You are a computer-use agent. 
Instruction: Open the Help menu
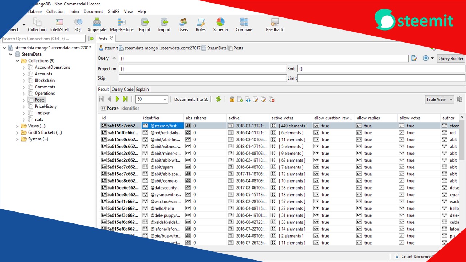(x=142, y=11)
